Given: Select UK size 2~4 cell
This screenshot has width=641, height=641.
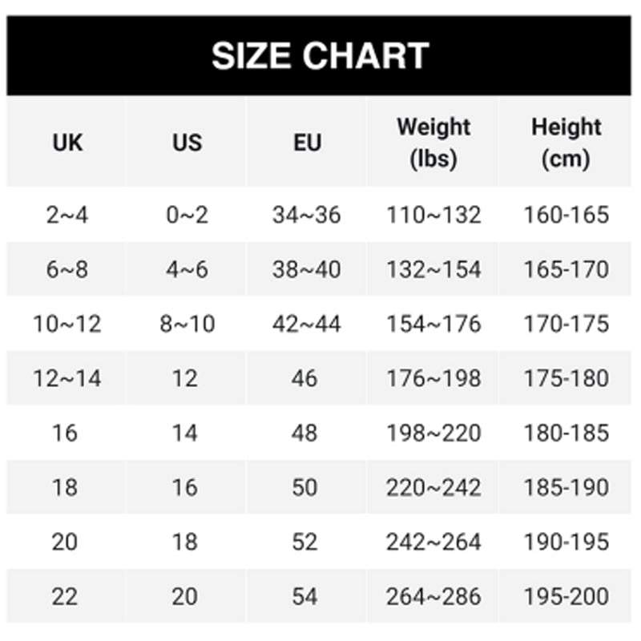Looking at the screenshot, I should point(67,215).
